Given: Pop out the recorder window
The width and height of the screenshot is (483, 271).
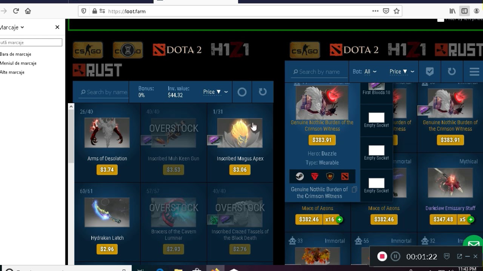Looking at the screenshot, I should [459, 256].
